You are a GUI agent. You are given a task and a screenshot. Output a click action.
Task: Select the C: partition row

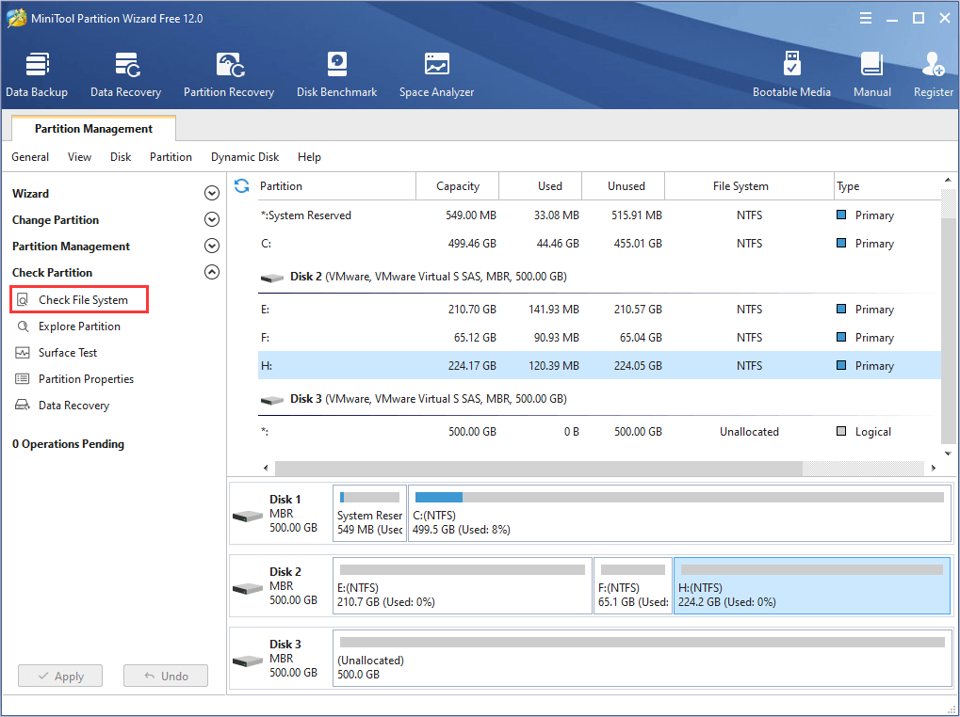click(599, 244)
